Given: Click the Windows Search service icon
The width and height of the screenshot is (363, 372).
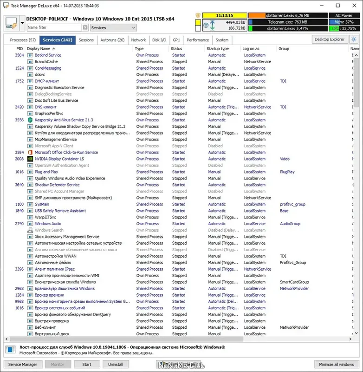Looking at the screenshot, I should tap(30, 230).
